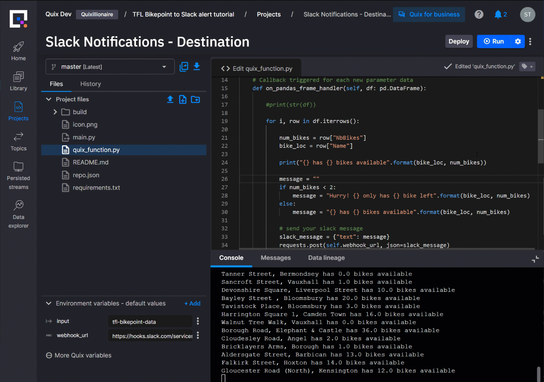This screenshot has height=382, width=544.
Task: Click the Deploy button
Action: point(459,41)
